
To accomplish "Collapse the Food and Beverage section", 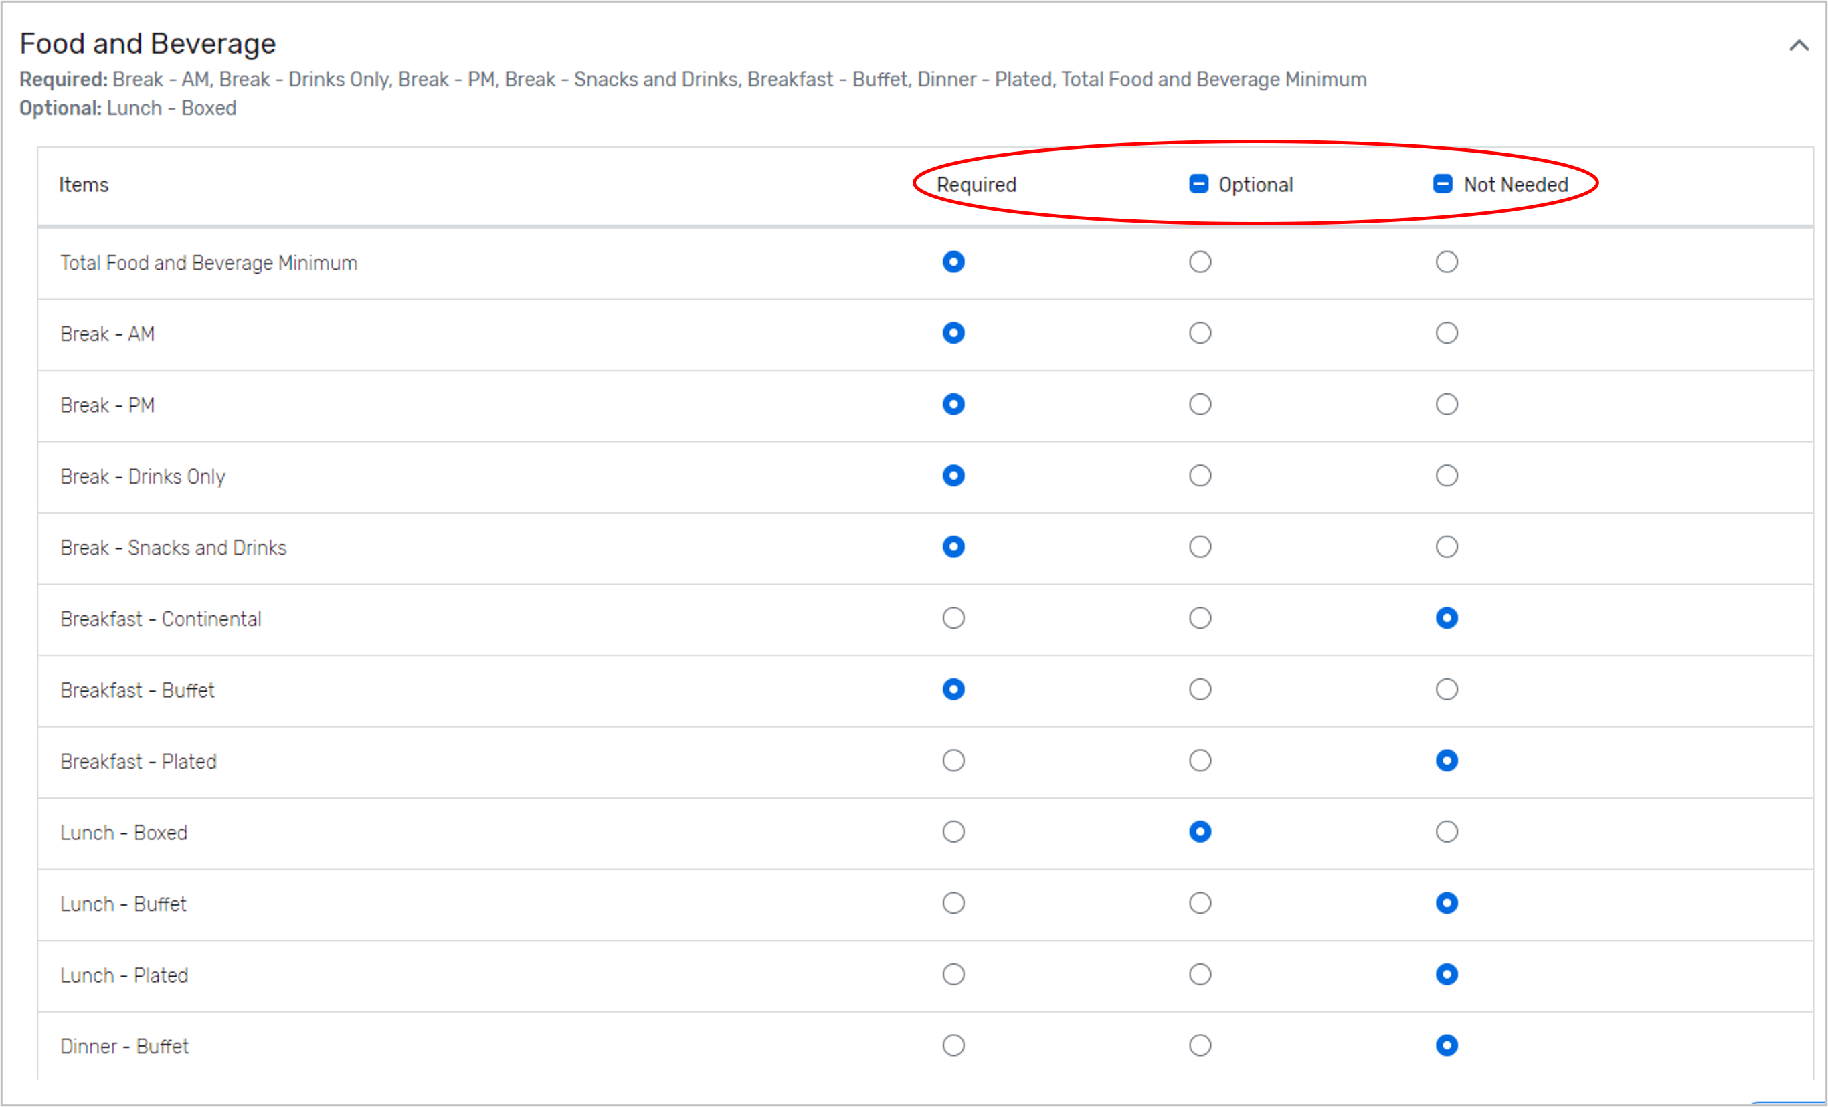I will point(1798,45).
